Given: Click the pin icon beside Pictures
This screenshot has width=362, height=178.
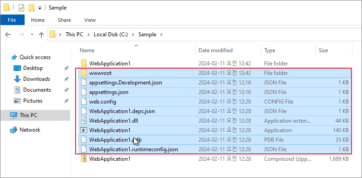Looking at the screenshot, I should tap(66, 101).
